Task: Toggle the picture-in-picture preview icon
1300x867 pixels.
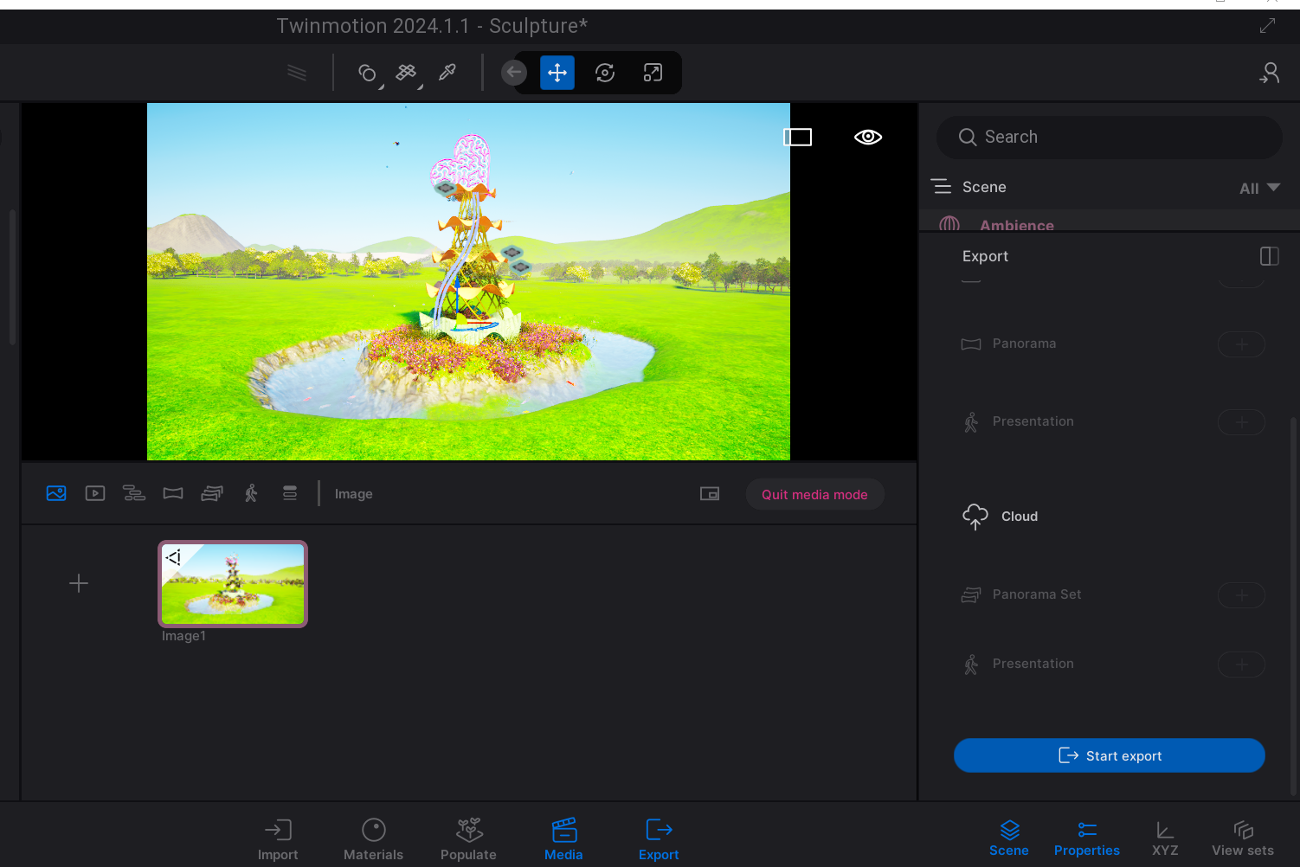Action: click(x=710, y=494)
